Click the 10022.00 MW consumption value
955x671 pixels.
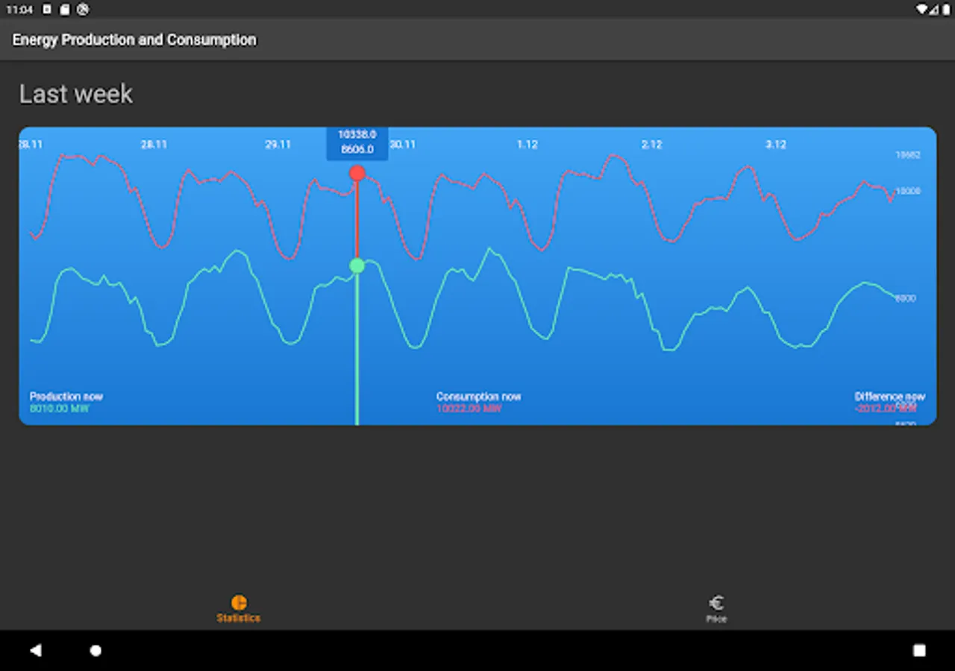pyautogui.click(x=469, y=409)
